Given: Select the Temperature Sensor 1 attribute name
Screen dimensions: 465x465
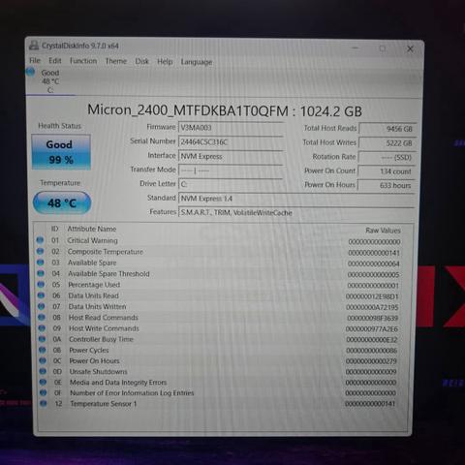Looking at the screenshot, I should point(104,404).
